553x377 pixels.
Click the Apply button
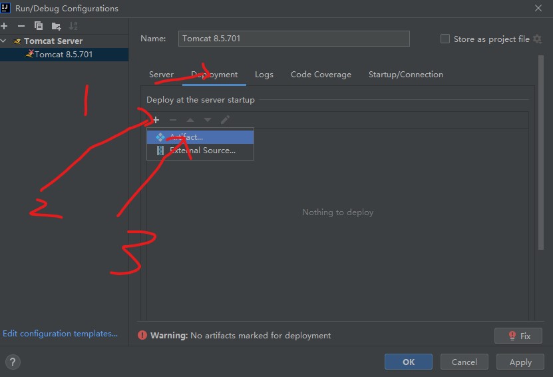coord(520,362)
